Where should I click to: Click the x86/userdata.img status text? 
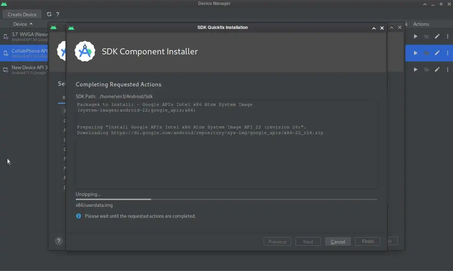point(94,205)
